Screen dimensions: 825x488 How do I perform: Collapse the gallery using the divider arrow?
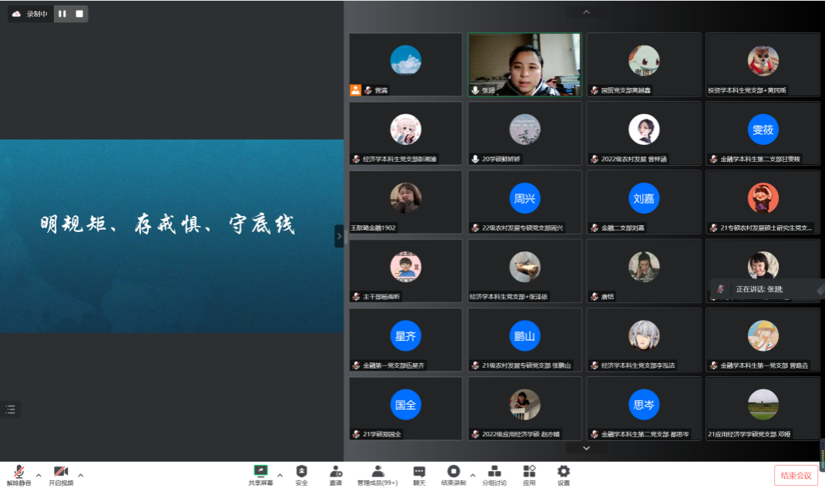click(x=339, y=236)
